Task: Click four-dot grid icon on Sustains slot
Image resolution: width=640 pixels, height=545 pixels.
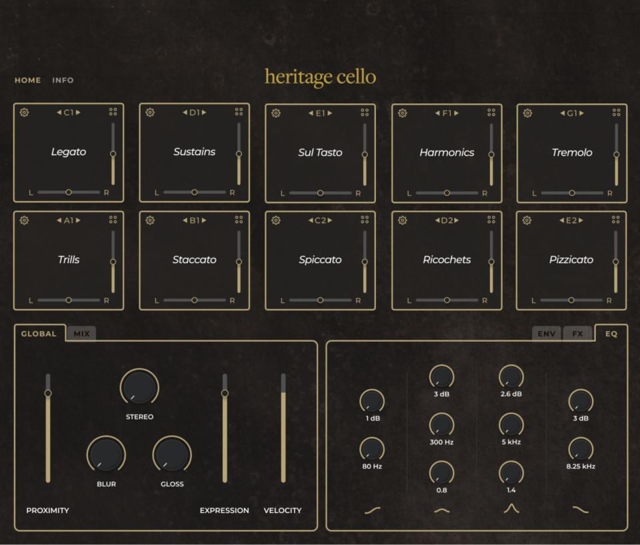Action: tap(239, 112)
